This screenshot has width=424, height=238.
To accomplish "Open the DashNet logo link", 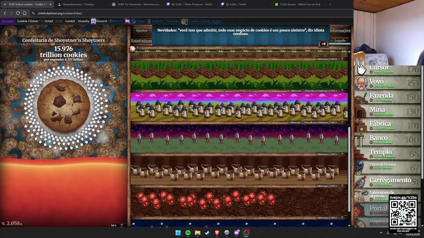I will click(7, 21).
